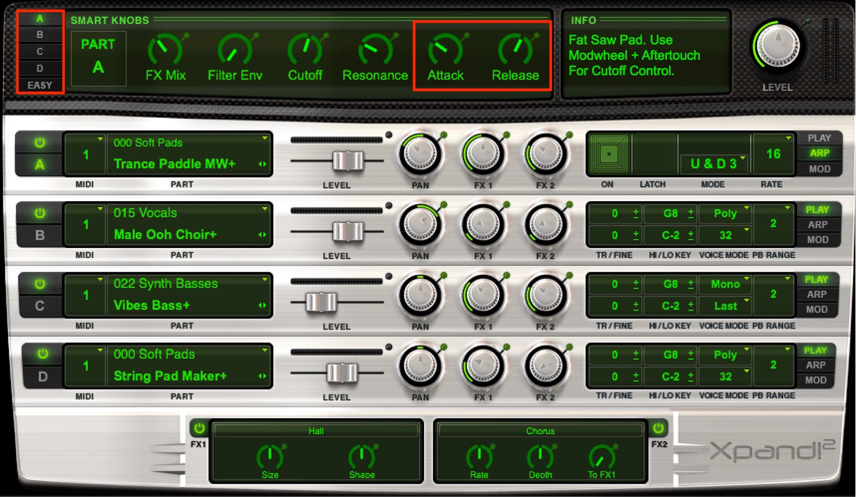Open Part D category dropdown 000 Soft Pads
Image resolution: width=856 pixels, height=497 pixels.
[189, 354]
